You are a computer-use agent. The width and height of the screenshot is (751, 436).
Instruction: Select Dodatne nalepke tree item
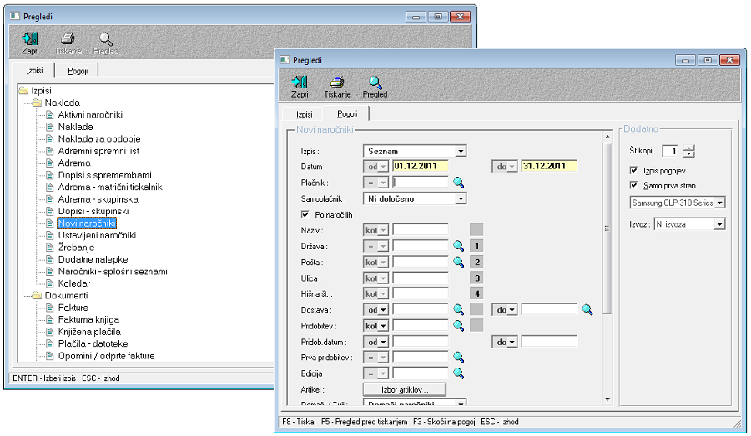(x=93, y=259)
